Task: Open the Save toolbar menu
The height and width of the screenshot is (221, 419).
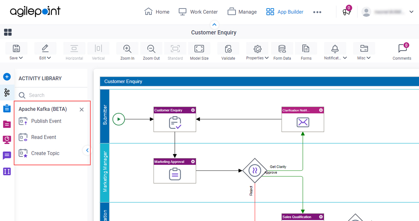Action: click(x=16, y=51)
